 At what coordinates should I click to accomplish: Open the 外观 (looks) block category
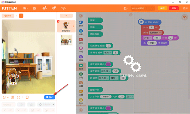coord(81,50)
